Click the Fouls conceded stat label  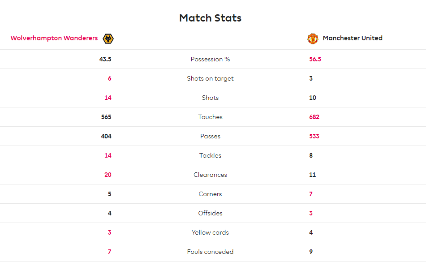210,252
